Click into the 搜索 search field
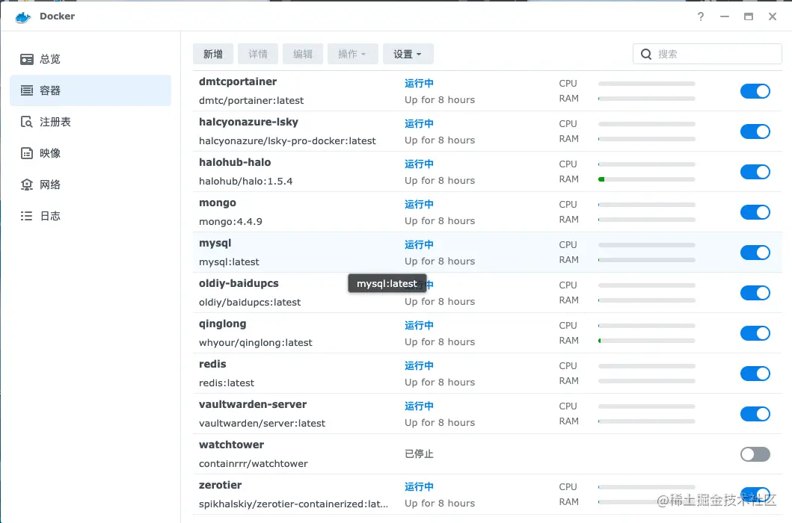 click(x=707, y=54)
